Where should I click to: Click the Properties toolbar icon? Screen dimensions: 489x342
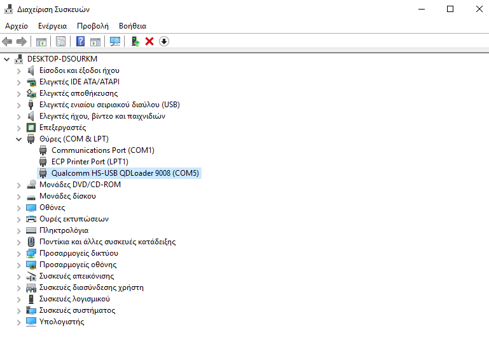60,41
